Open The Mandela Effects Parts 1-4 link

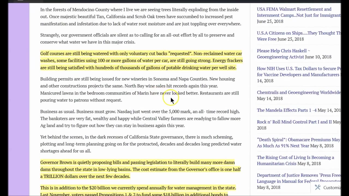[287, 110]
